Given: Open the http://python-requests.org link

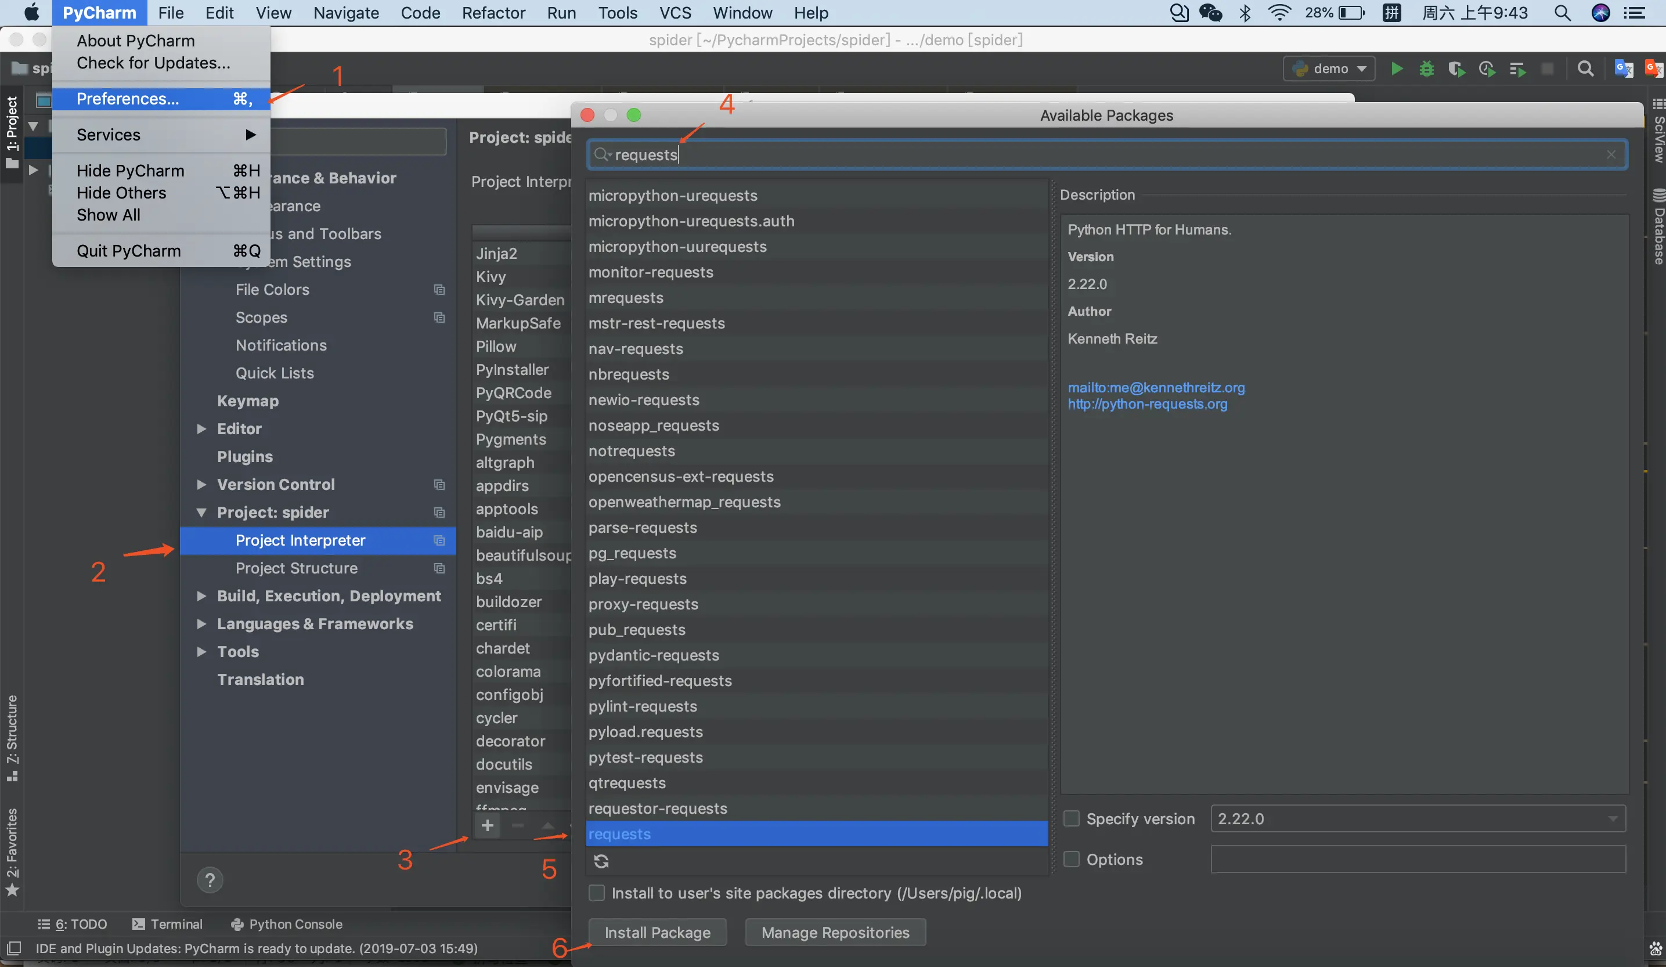Looking at the screenshot, I should pyautogui.click(x=1147, y=404).
